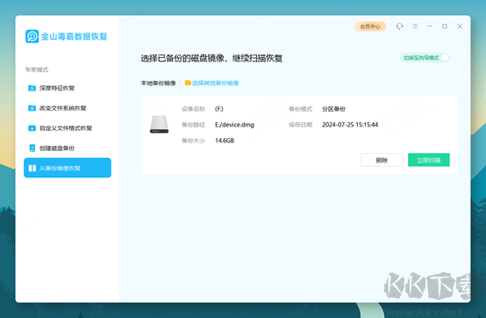Open 自定义文件格式恢复 option
This screenshot has height=318, width=486.
tap(68, 128)
